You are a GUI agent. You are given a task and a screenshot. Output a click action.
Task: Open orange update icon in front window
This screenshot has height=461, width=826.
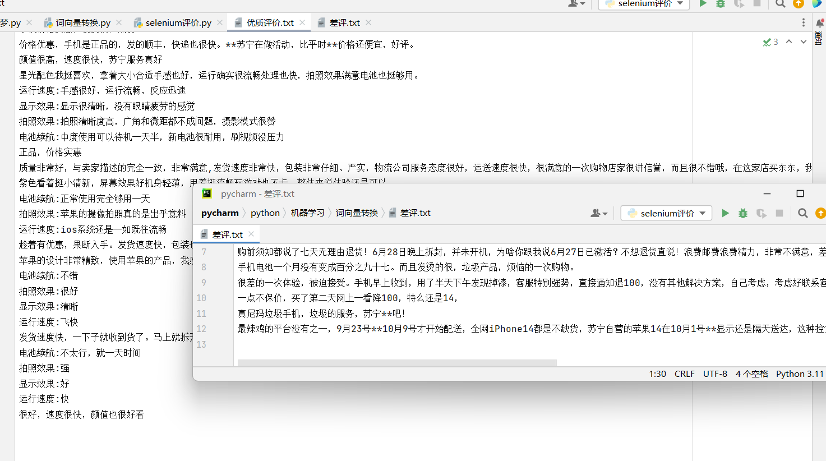tap(820, 213)
